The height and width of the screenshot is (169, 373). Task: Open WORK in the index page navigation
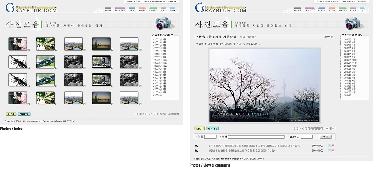tap(142, 10)
